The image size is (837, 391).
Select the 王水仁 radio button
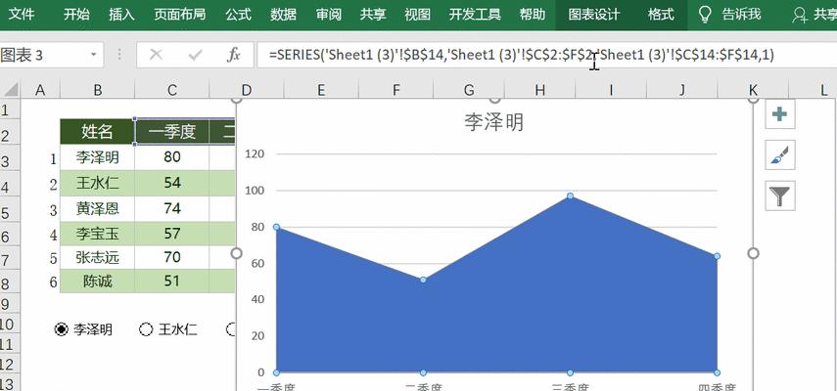146,329
